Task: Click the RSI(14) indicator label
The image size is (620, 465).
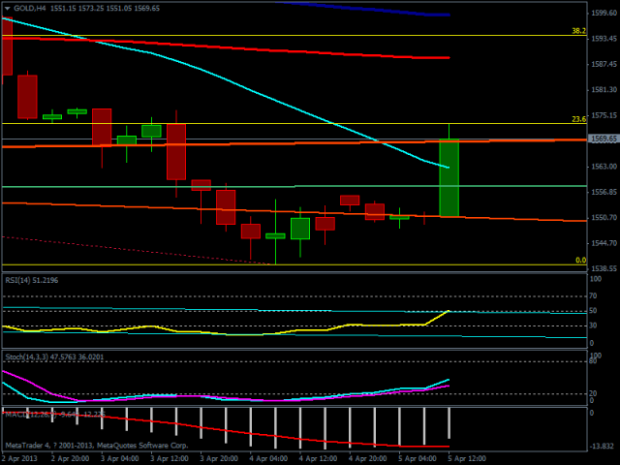Action: pos(32,280)
